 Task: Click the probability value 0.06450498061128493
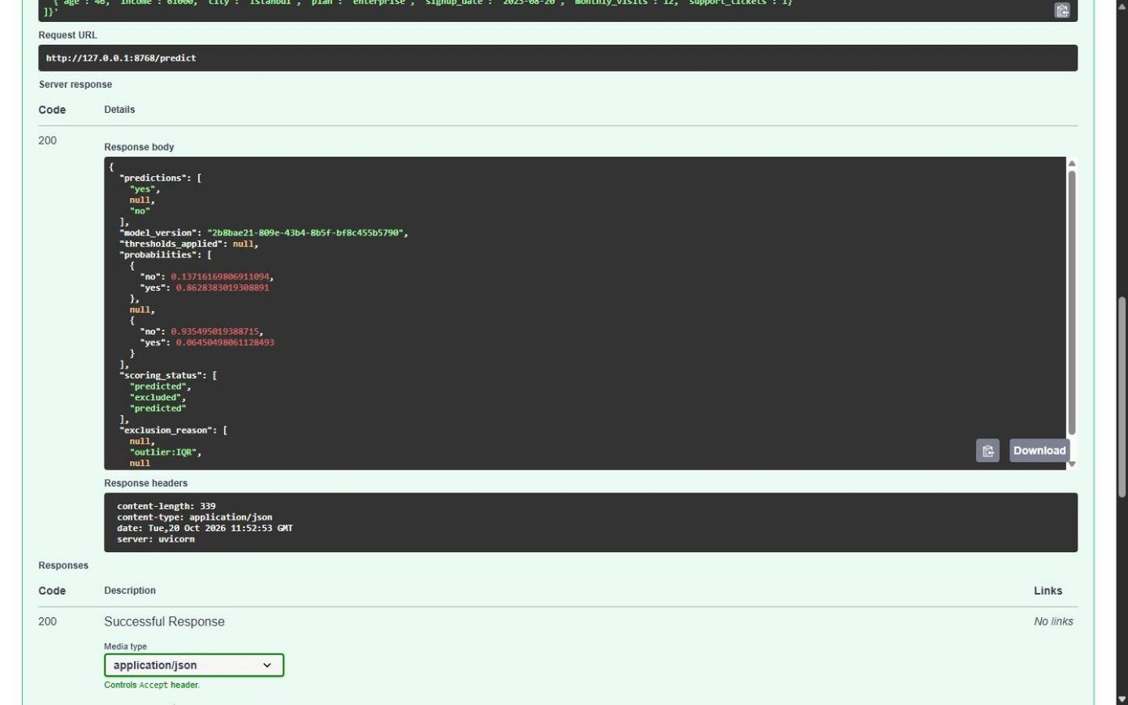pos(225,342)
